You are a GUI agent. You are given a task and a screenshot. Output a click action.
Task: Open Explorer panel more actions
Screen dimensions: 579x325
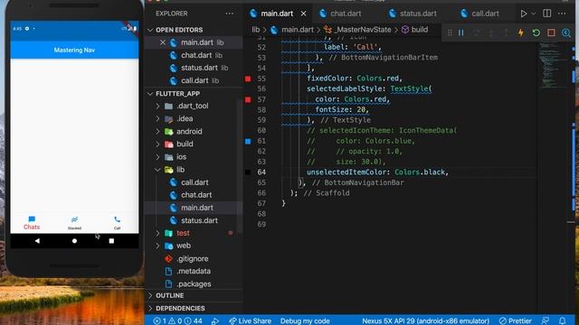click(229, 14)
